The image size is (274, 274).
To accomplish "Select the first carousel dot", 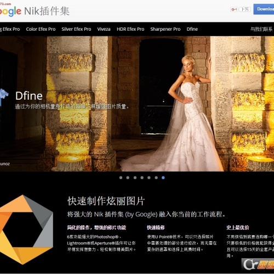I will [x=121, y=178].
